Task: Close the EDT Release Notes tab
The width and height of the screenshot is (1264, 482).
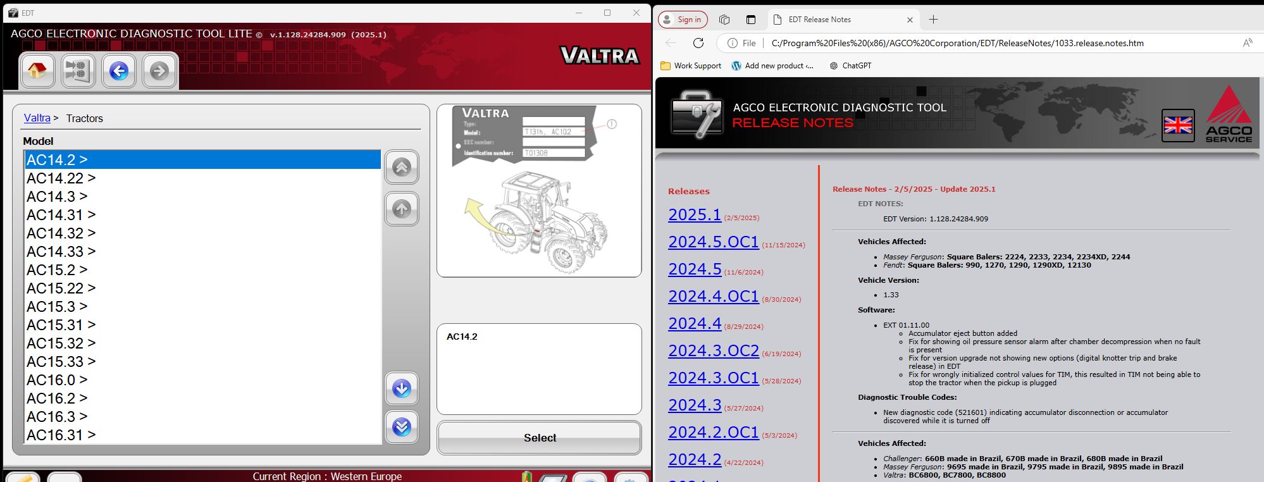Action: tap(910, 20)
